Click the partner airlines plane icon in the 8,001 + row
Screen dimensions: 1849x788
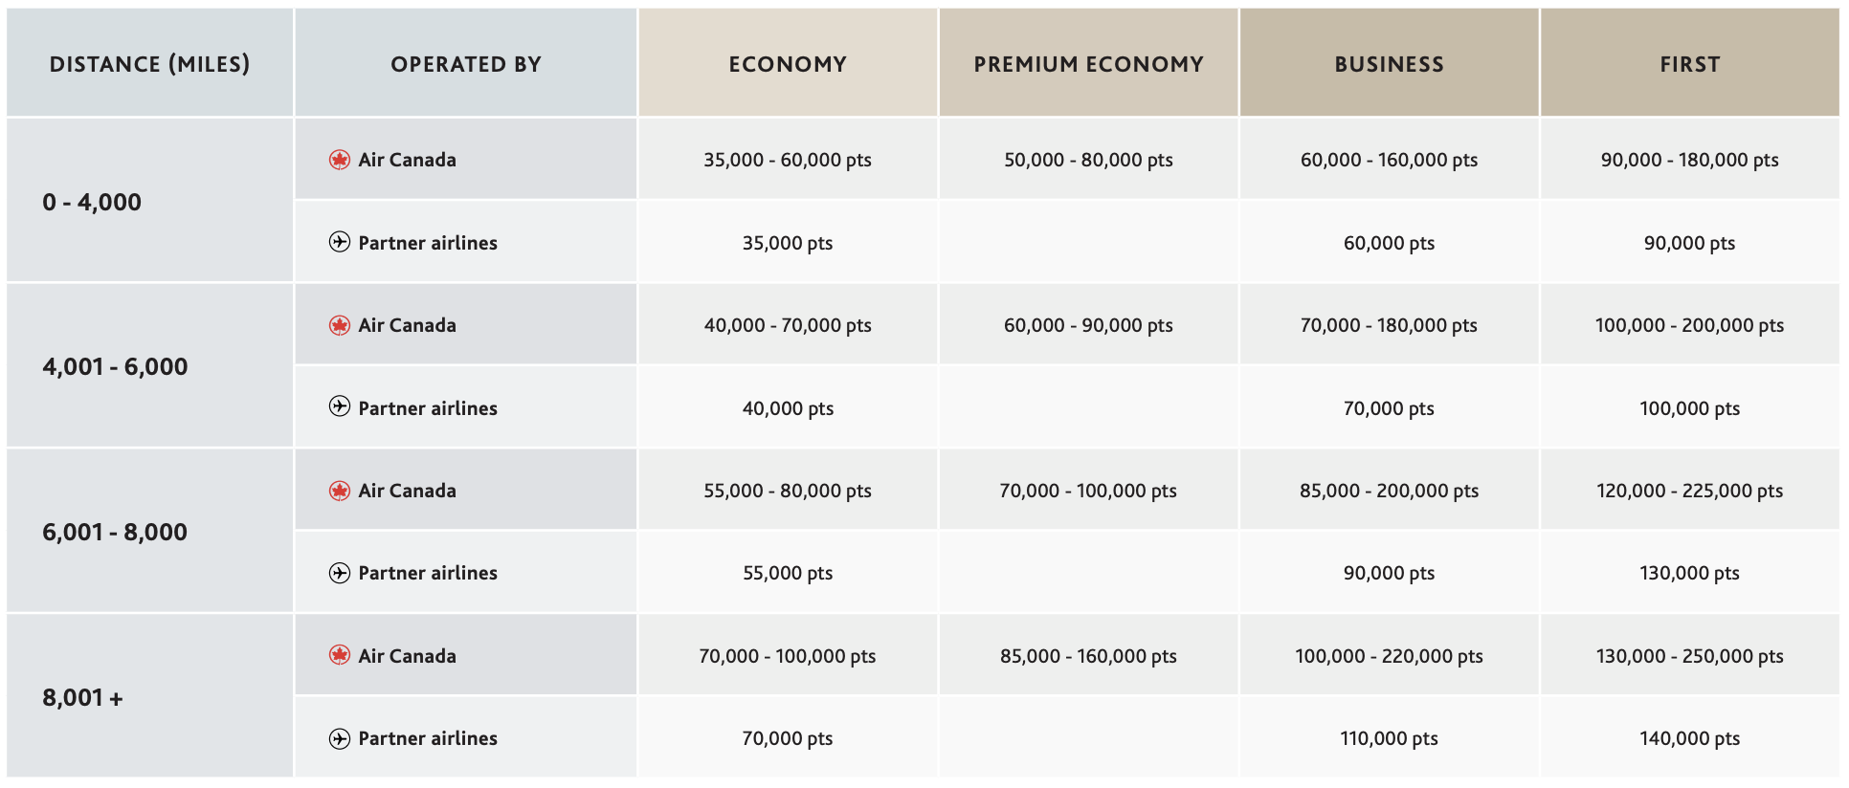click(339, 738)
